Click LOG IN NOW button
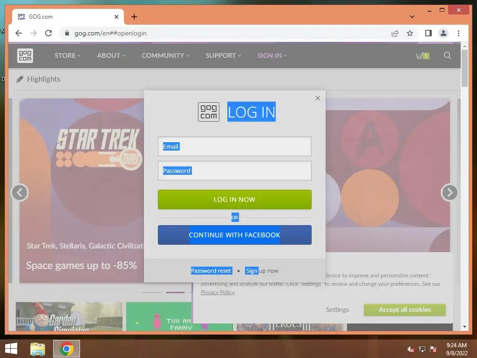This screenshot has height=358, width=477. [x=235, y=200]
